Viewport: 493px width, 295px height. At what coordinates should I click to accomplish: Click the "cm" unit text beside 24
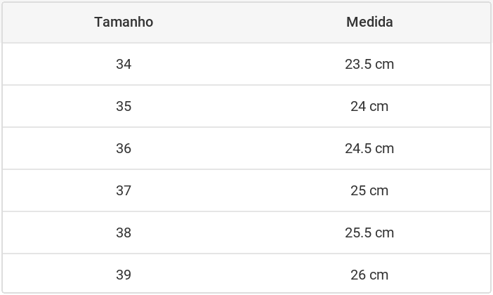[x=379, y=107]
